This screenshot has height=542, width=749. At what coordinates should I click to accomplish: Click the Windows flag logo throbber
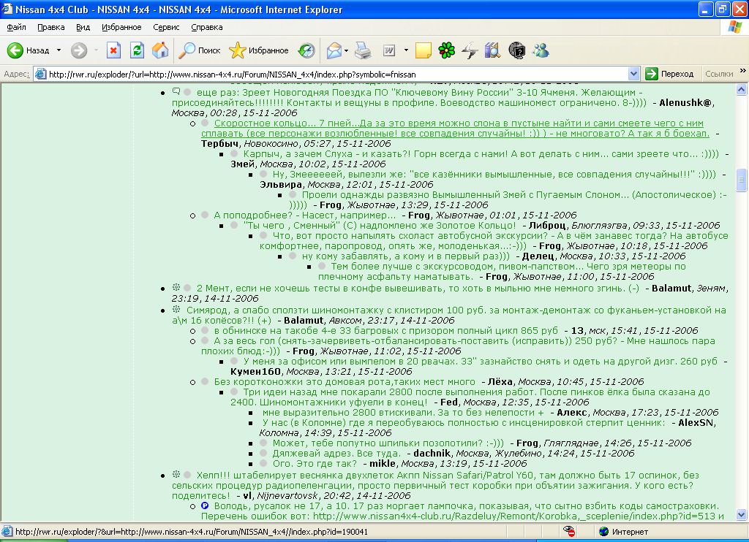click(x=734, y=27)
